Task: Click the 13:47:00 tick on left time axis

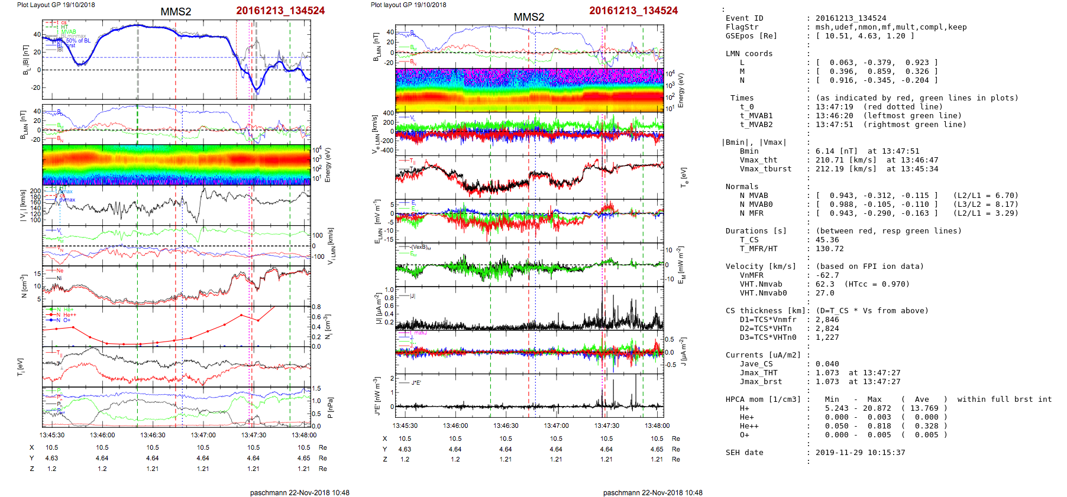Action: [203, 436]
